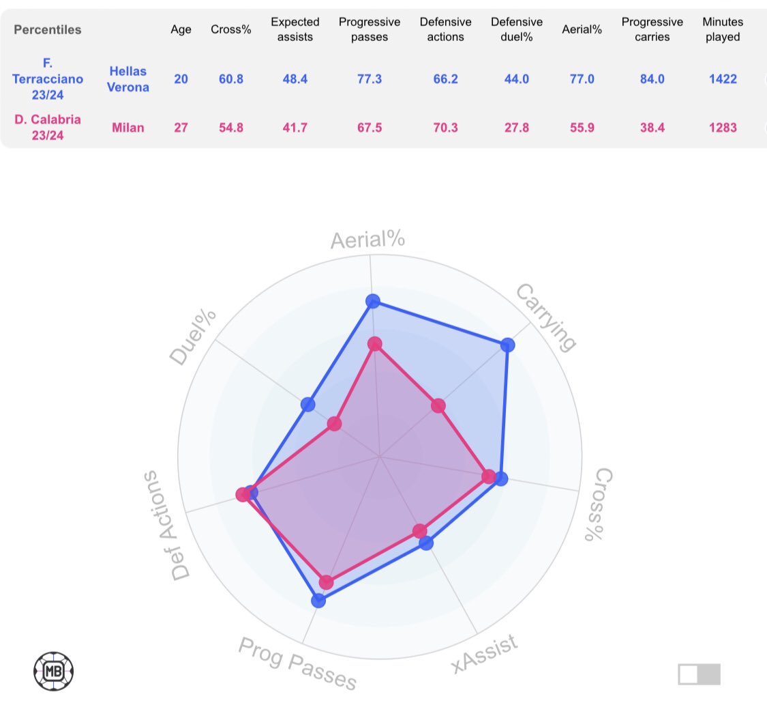Toggle the grey switch below the radar
Image resolution: width=767 pixels, height=703 pixels.
[699, 674]
